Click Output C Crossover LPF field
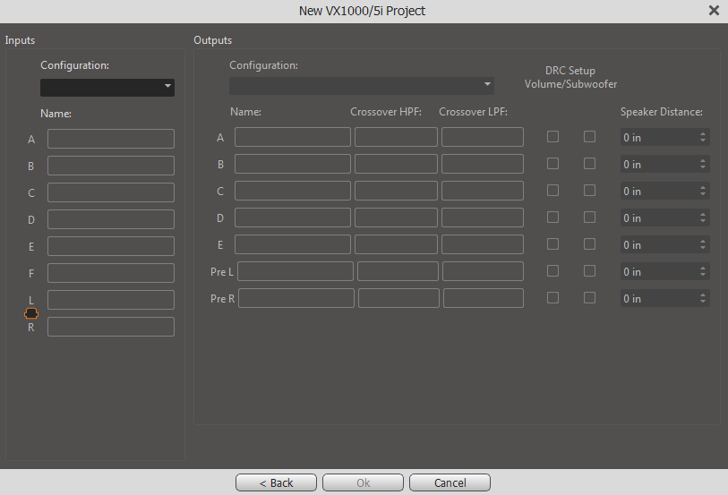The image size is (728, 495). [483, 192]
